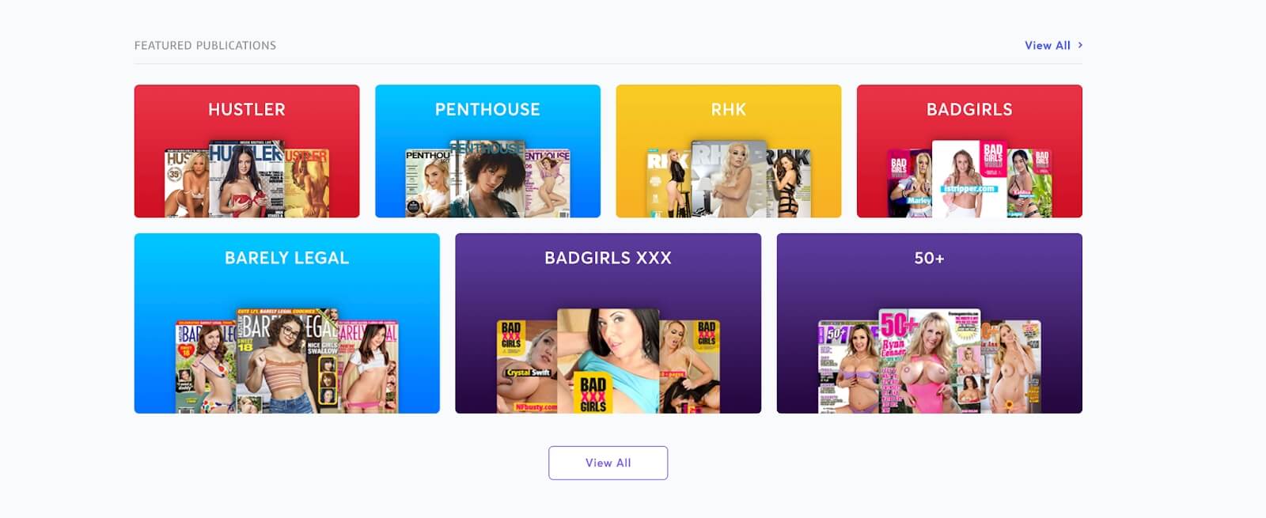Click the cover with yellow BAD XXX GIRLS logo

[608, 361]
